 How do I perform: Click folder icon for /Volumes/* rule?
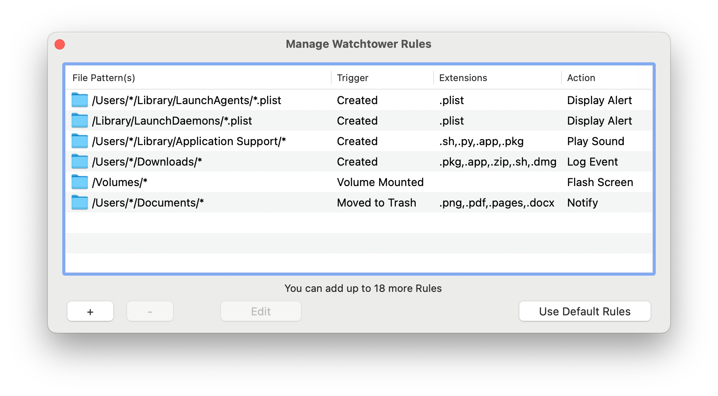tap(80, 182)
